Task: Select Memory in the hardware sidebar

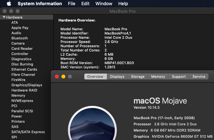Action: [x=18, y=95]
